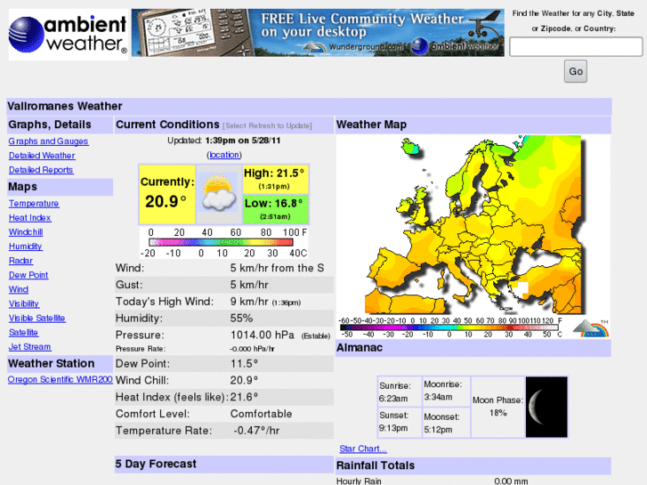Open the Star Chart link
This screenshot has width=647, height=485.
tap(363, 449)
